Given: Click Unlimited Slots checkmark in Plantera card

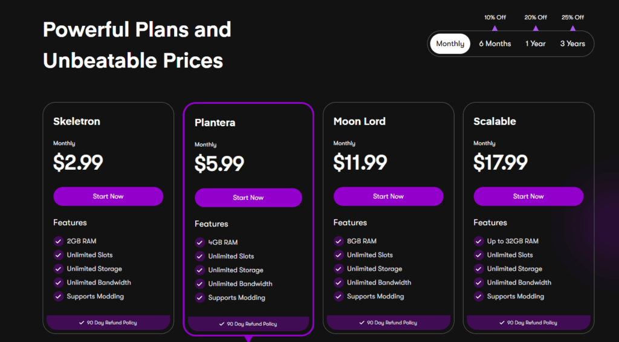Looking at the screenshot, I should (x=199, y=256).
